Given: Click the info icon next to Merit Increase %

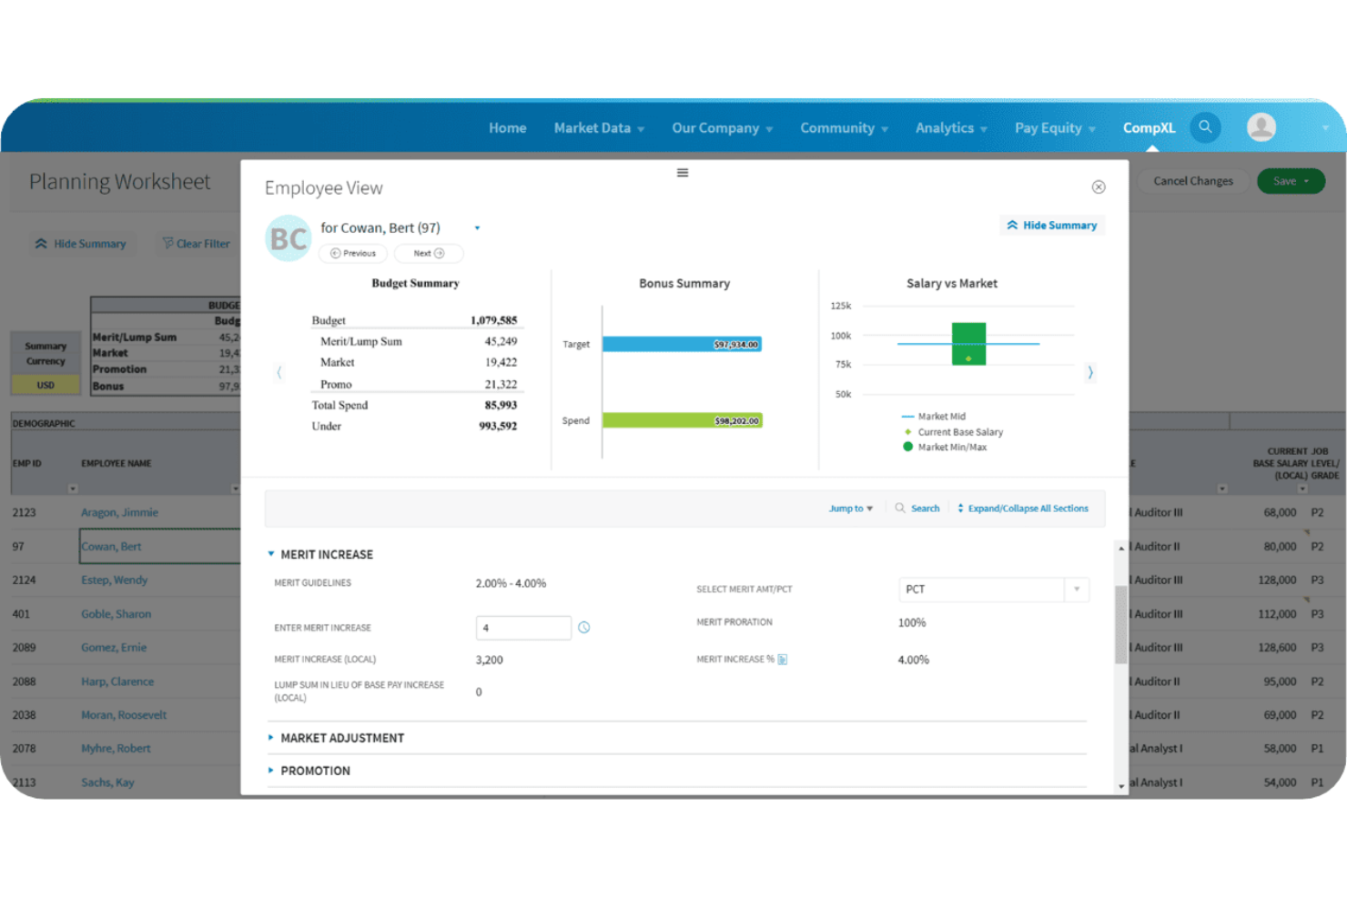Looking at the screenshot, I should coord(784,659).
